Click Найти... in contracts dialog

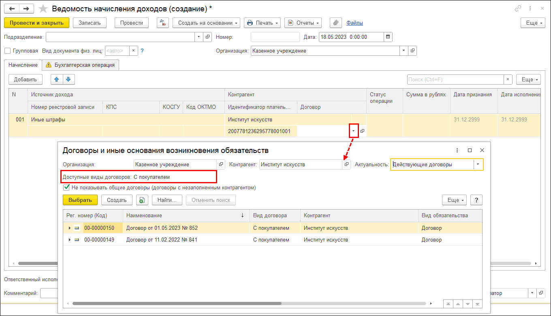pos(167,200)
